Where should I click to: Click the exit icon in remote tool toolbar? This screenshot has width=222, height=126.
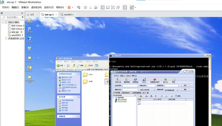click(173, 81)
